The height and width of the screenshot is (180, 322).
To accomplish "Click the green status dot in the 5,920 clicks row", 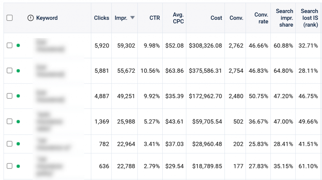I will 18,45.
